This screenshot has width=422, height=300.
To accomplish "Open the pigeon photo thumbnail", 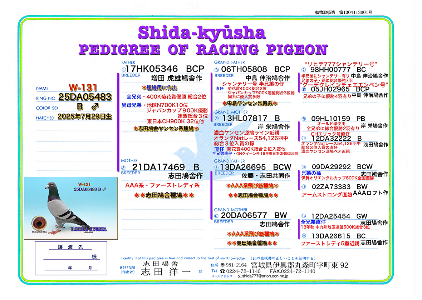I will tap(71, 208).
